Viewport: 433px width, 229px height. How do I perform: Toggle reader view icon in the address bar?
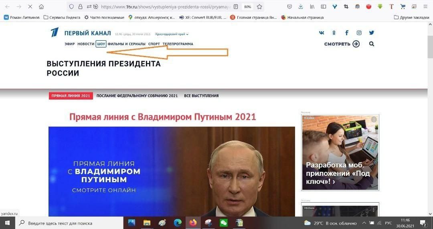tap(236, 7)
